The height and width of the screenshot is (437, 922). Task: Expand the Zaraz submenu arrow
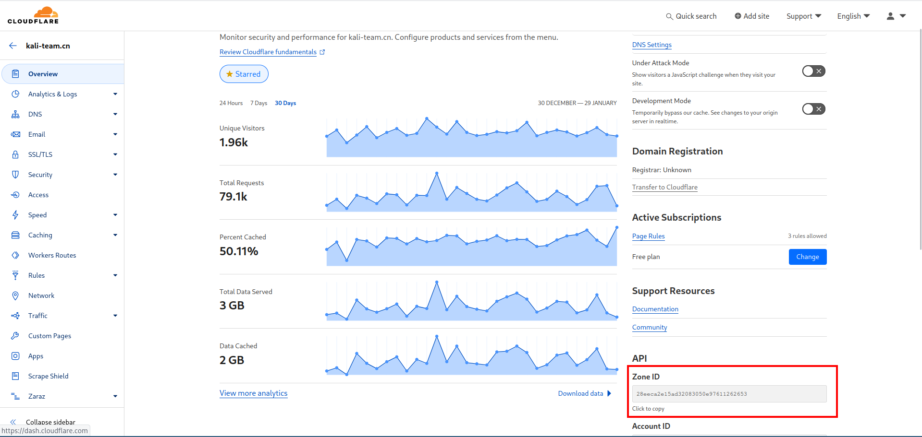[x=115, y=396]
